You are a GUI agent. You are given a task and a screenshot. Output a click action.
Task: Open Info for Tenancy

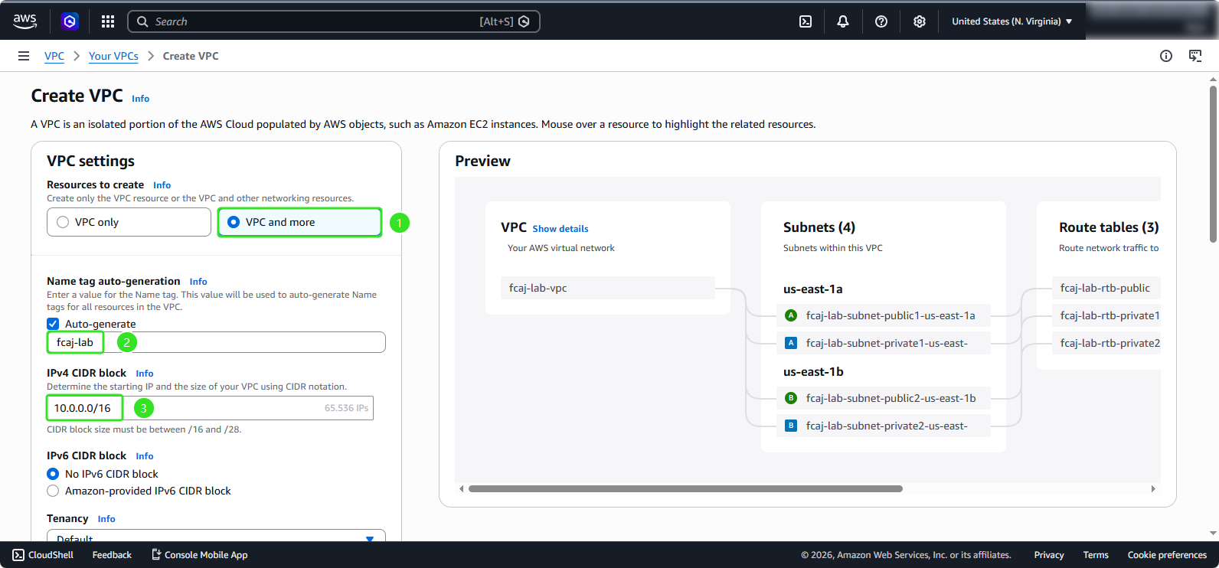(106, 519)
